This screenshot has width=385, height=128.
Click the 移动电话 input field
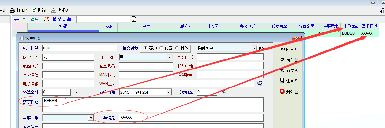230,66
